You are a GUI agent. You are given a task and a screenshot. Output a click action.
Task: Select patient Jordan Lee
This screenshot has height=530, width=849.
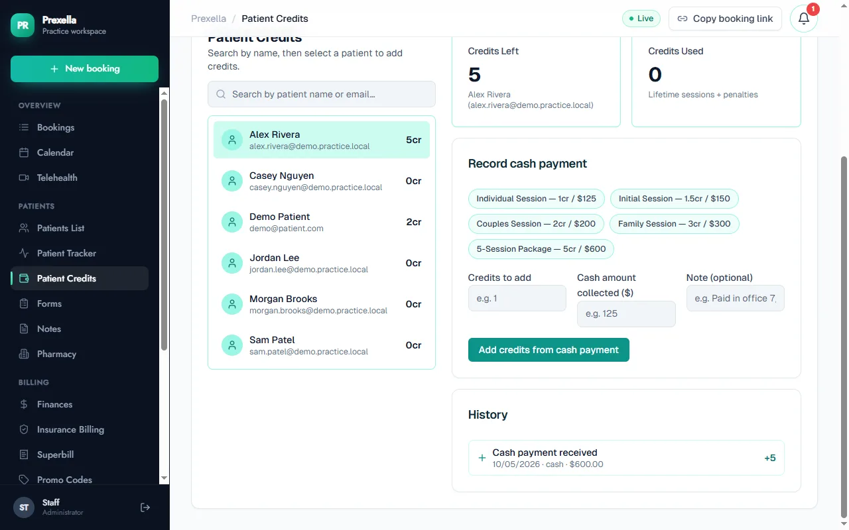322,263
